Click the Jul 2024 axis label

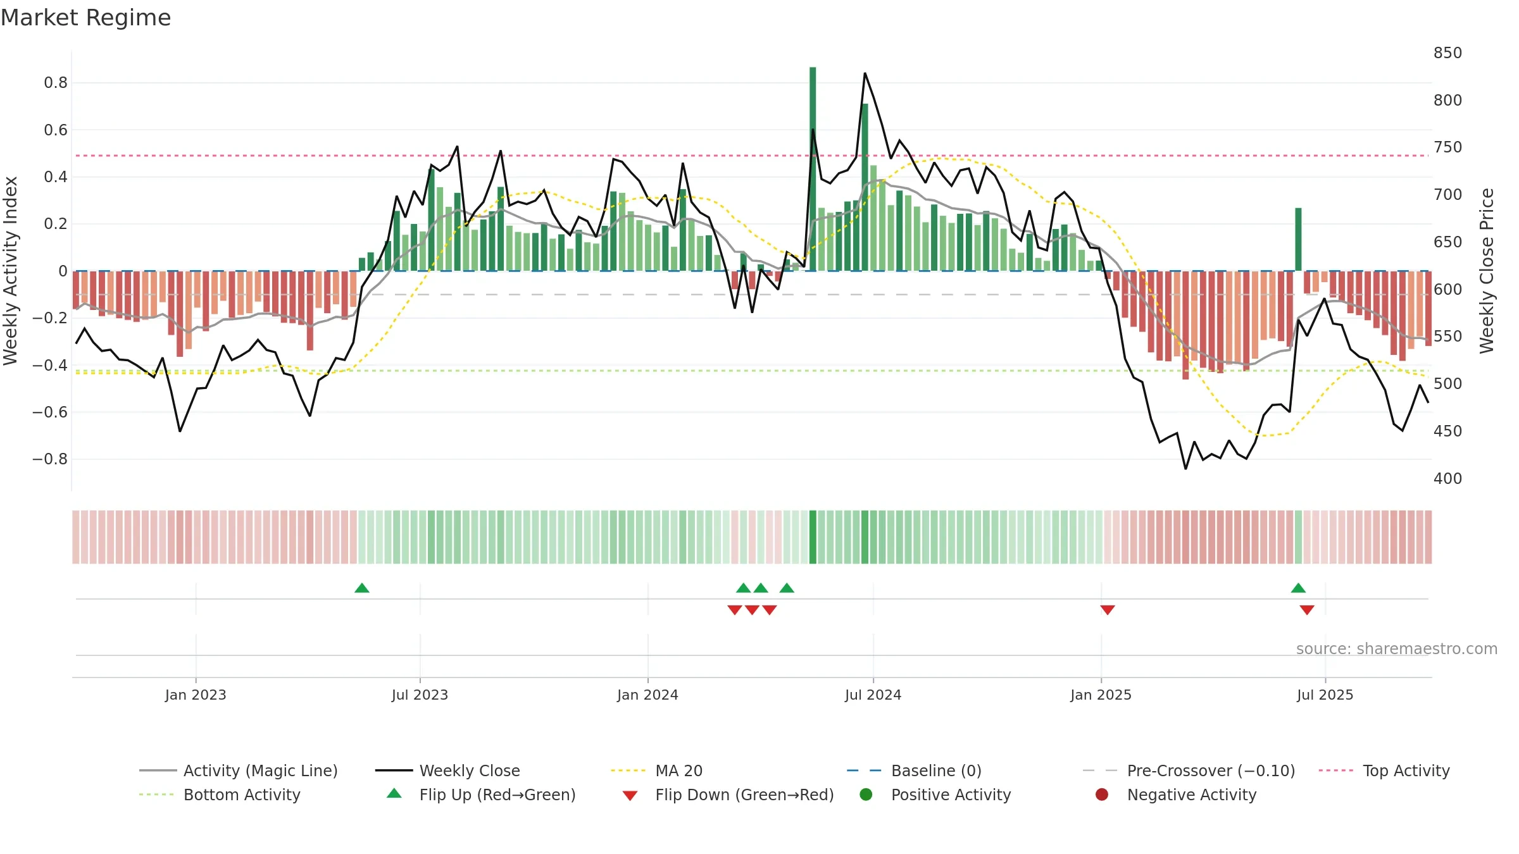click(x=873, y=695)
